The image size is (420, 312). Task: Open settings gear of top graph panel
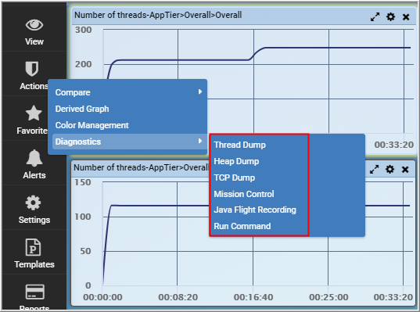tap(390, 17)
